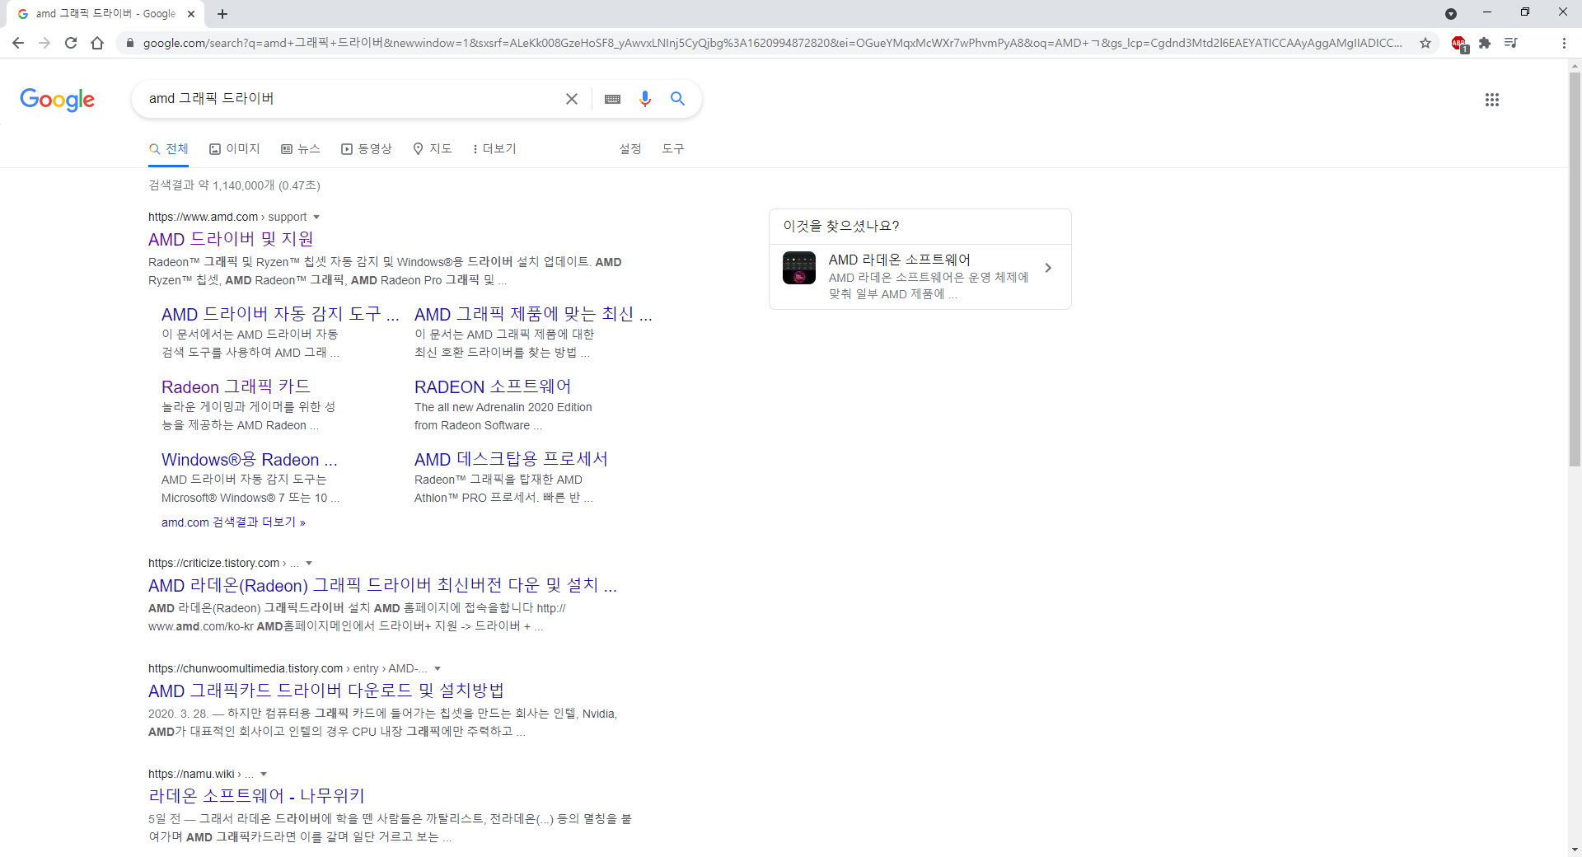Viewport: 1582px width, 857px height.
Task: Open AMD 데스크탑용 프로세서 sitelink
Action: 511,459
